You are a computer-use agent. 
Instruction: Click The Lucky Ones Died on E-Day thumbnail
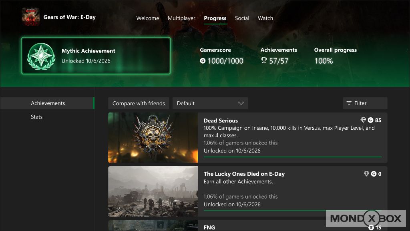(x=153, y=191)
